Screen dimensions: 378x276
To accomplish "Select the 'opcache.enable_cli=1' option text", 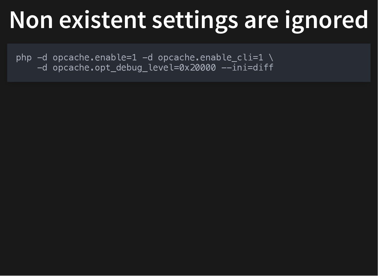I will 210,58.
